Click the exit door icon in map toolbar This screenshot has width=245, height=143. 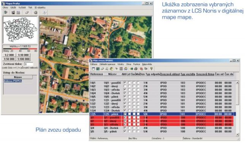(6, 13)
